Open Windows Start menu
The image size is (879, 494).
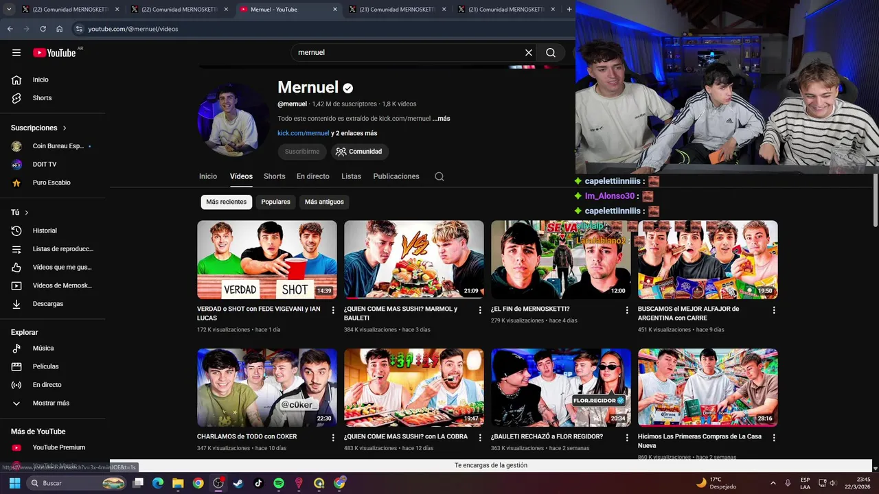click(14, 483)
